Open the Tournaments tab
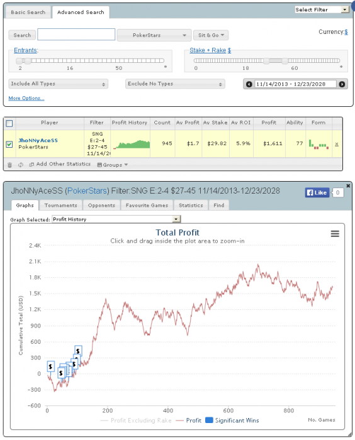Image resolution: width=355 pixels, height=440 pixels. coord(60,205)
